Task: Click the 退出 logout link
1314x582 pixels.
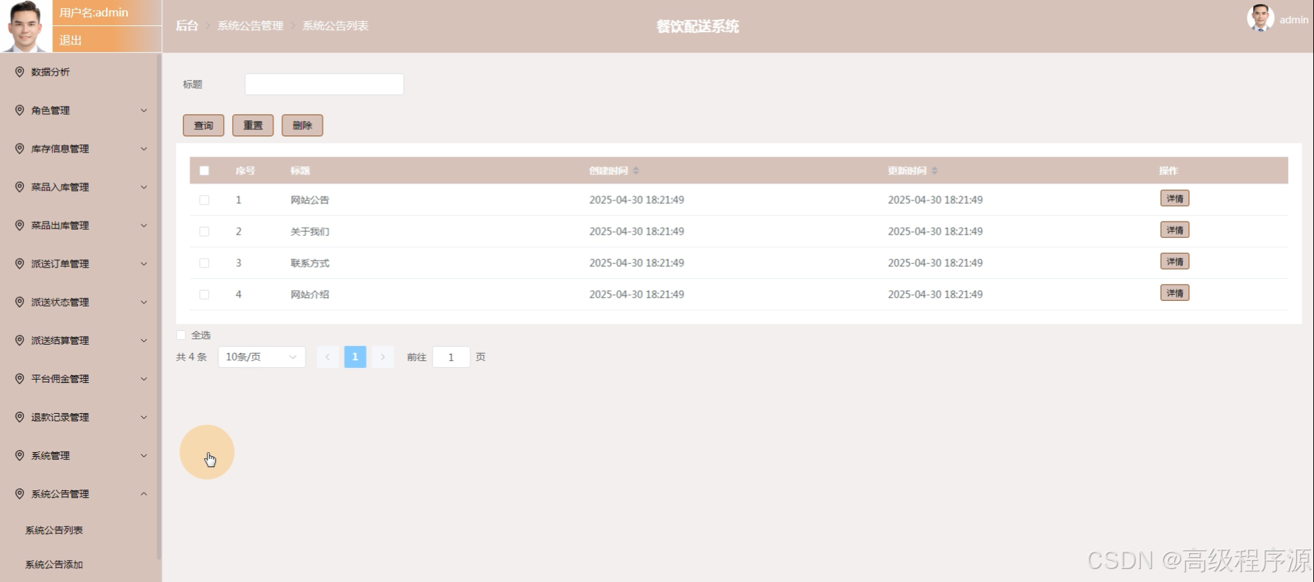Action: (71, 40)
